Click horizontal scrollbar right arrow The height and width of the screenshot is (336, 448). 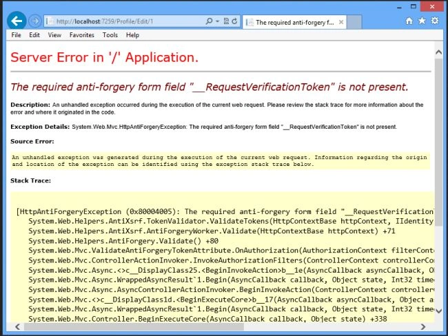423,326
